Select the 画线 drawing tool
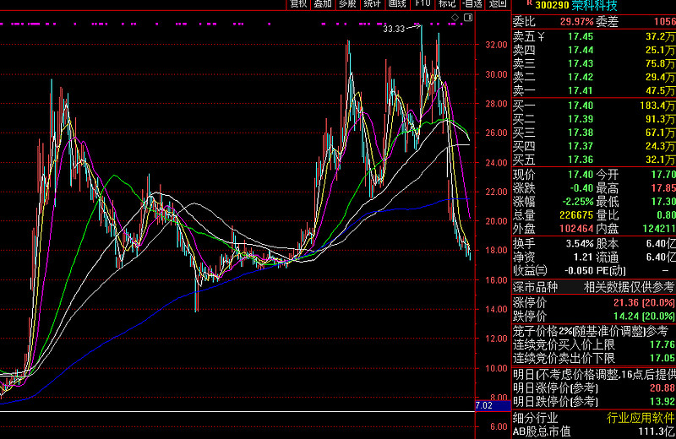The image size is (676, 439). 397,4
